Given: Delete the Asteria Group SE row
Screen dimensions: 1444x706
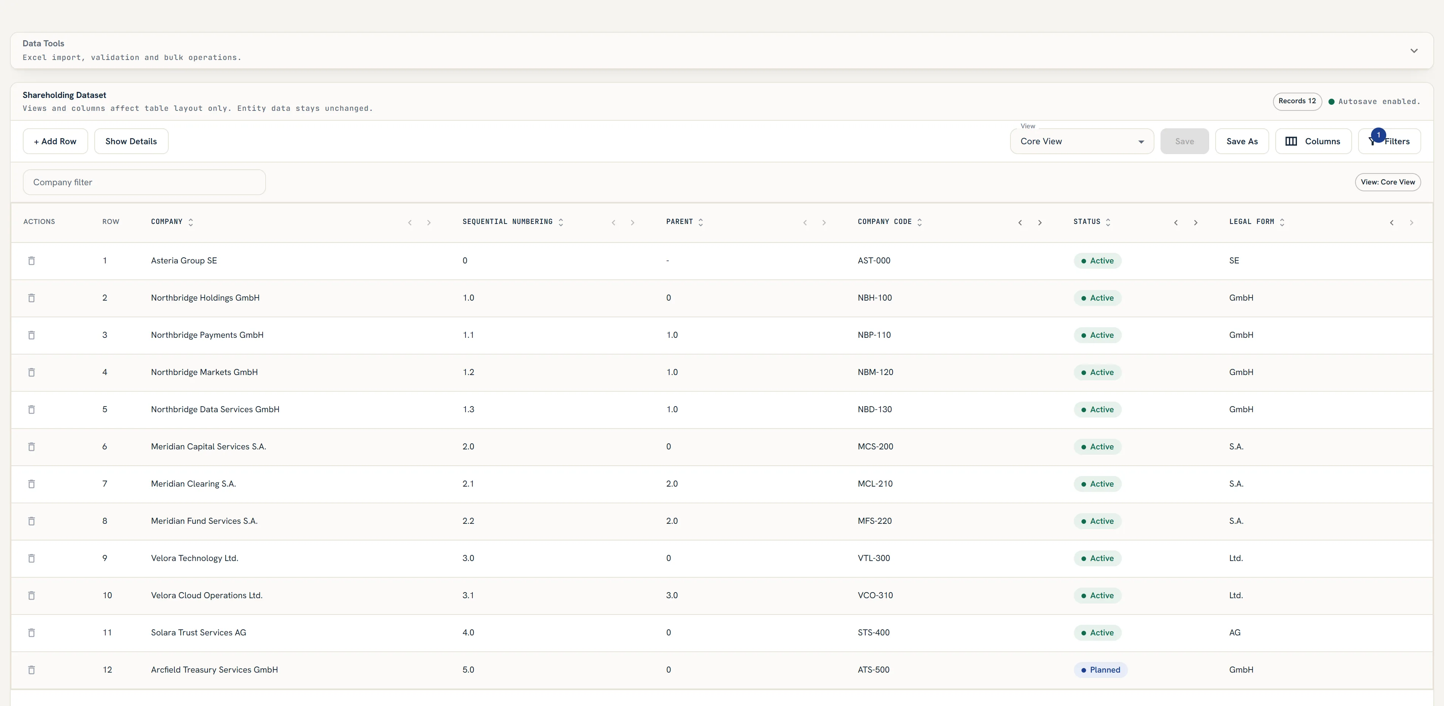Looking at the screenshot, I should pos(32,261).
